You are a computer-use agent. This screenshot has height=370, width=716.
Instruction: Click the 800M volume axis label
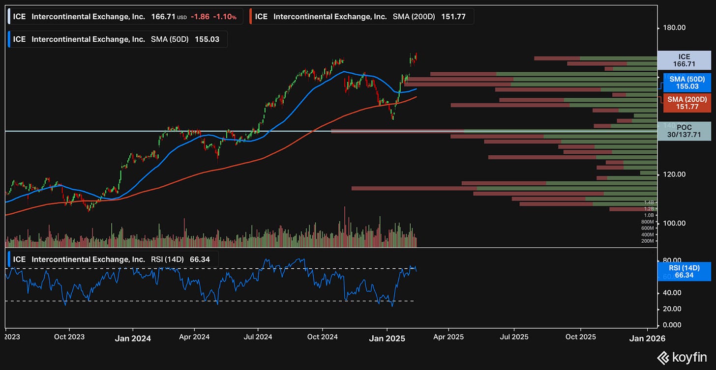click(648, 222)
